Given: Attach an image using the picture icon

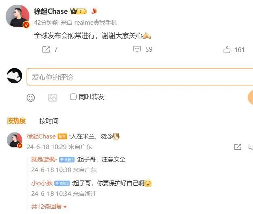Looking at the screenshot, I should [52, 98].
